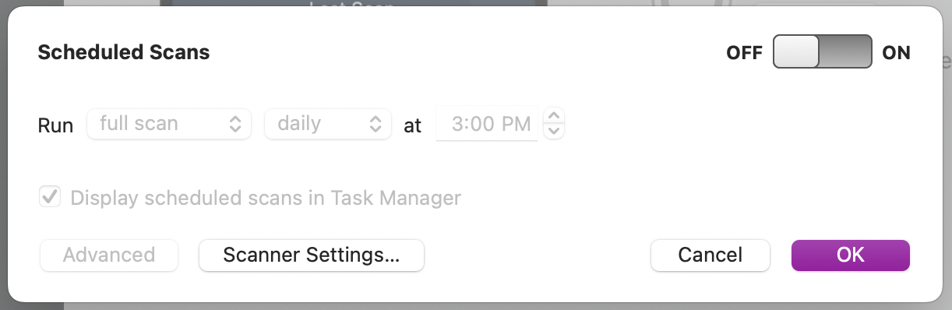Check Display scheduled scans in Task Manager box
Viewport: 952px width, 310px height.
tap(50, 197)
